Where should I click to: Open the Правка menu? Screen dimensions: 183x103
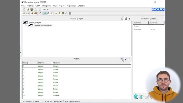(x=31, y=6)
